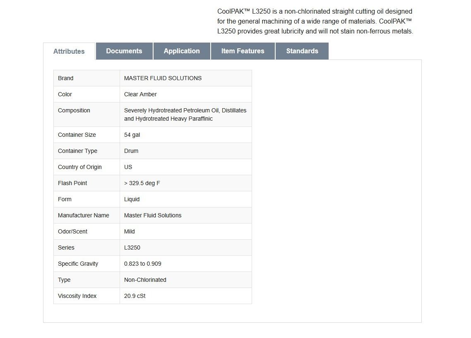Show the Standards tab

point(302,51)
